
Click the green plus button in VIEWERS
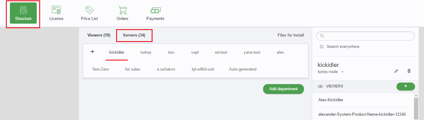[x=405, y=86]
